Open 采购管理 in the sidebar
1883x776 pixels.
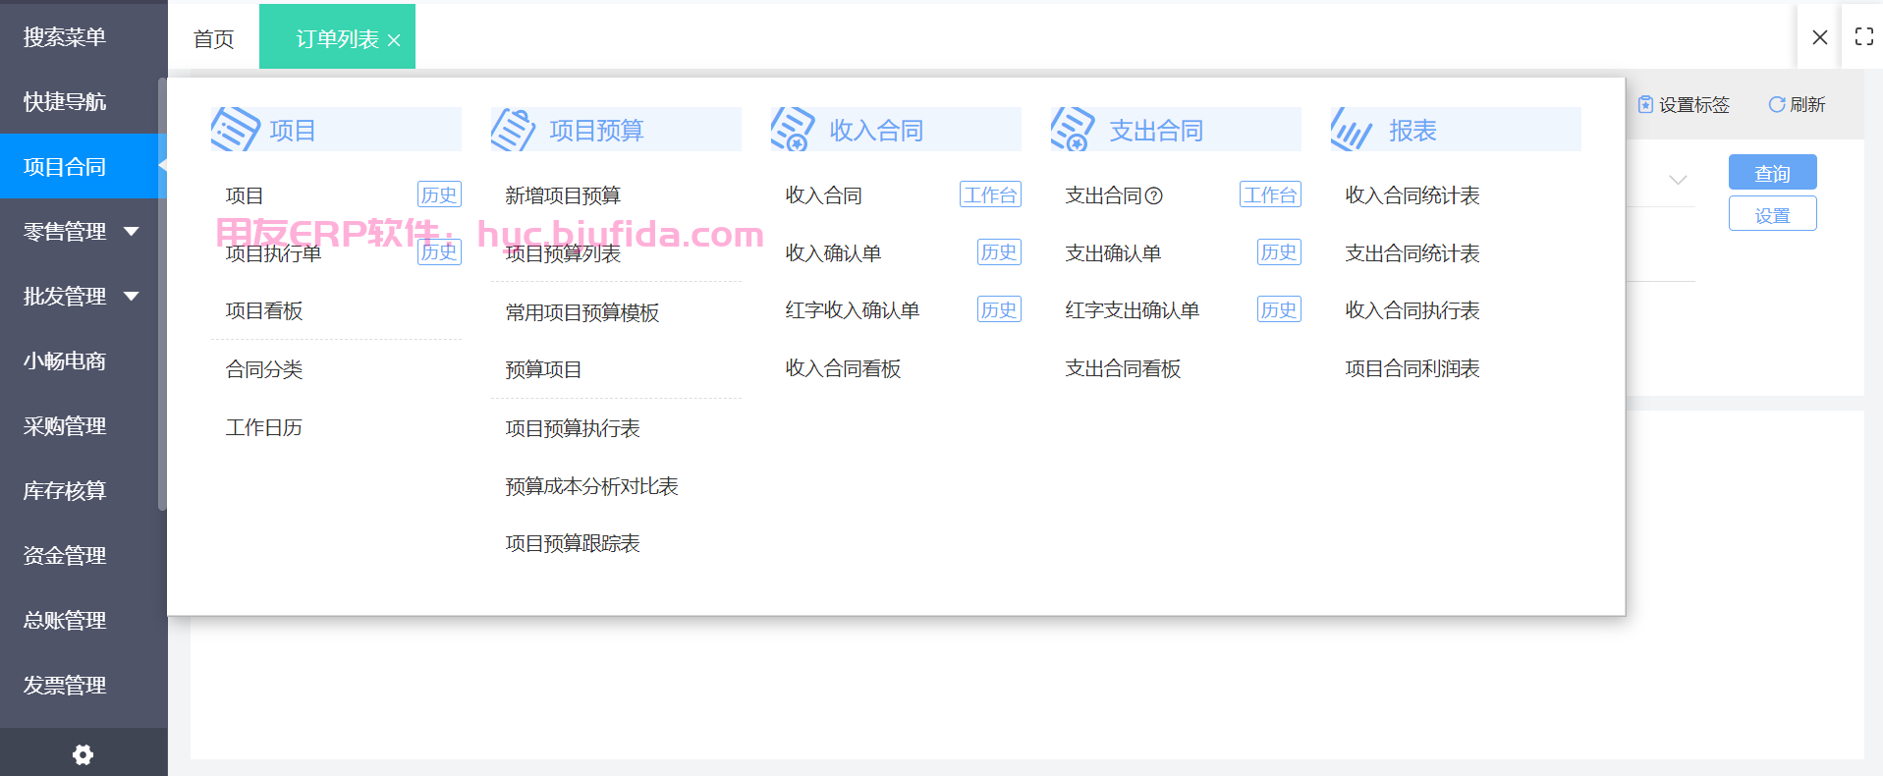pos(65,425)
